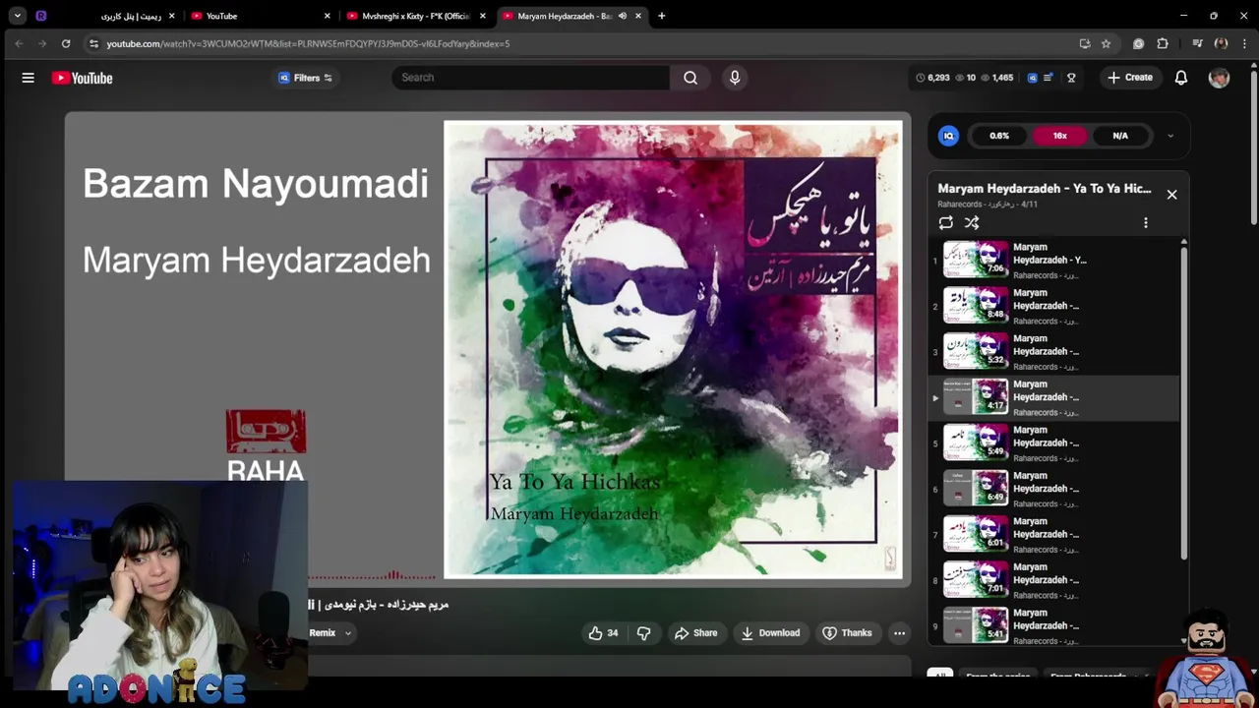
Task: Click the Create button
Action: point(1129,78)
